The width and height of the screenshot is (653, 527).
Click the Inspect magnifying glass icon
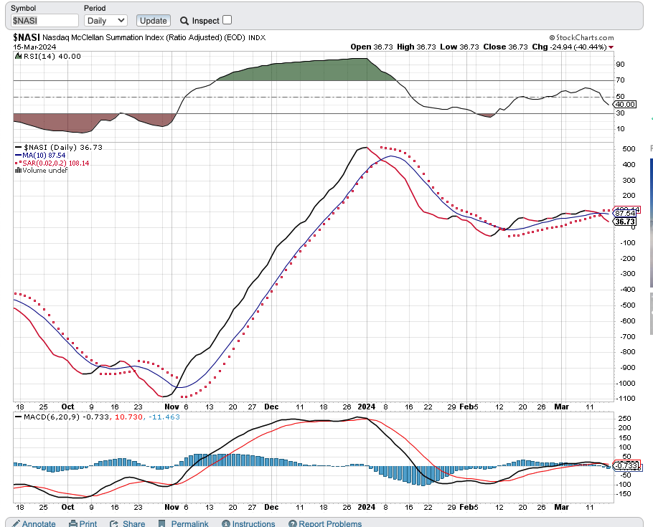pyautogui.click(x=184, y=21)
